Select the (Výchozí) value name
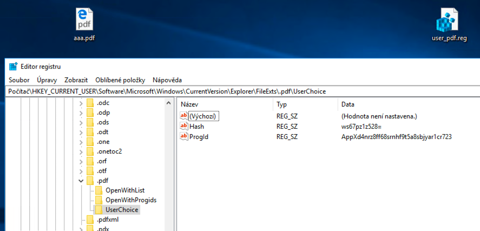Screen dimensions: 480x231 click(x=204, y=116)
